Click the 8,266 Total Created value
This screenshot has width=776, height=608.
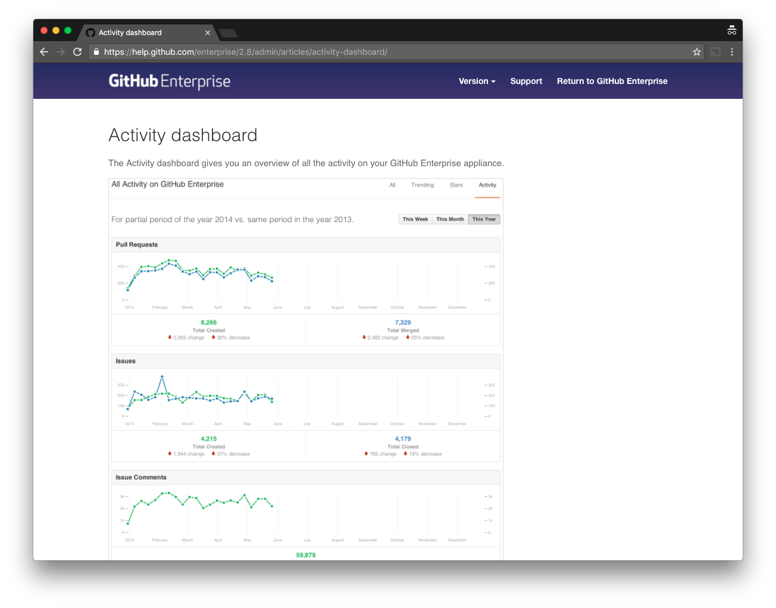pos(209,323)
